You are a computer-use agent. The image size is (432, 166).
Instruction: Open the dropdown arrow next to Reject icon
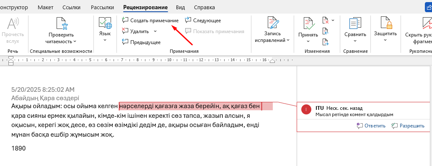(x=333, y=20)
